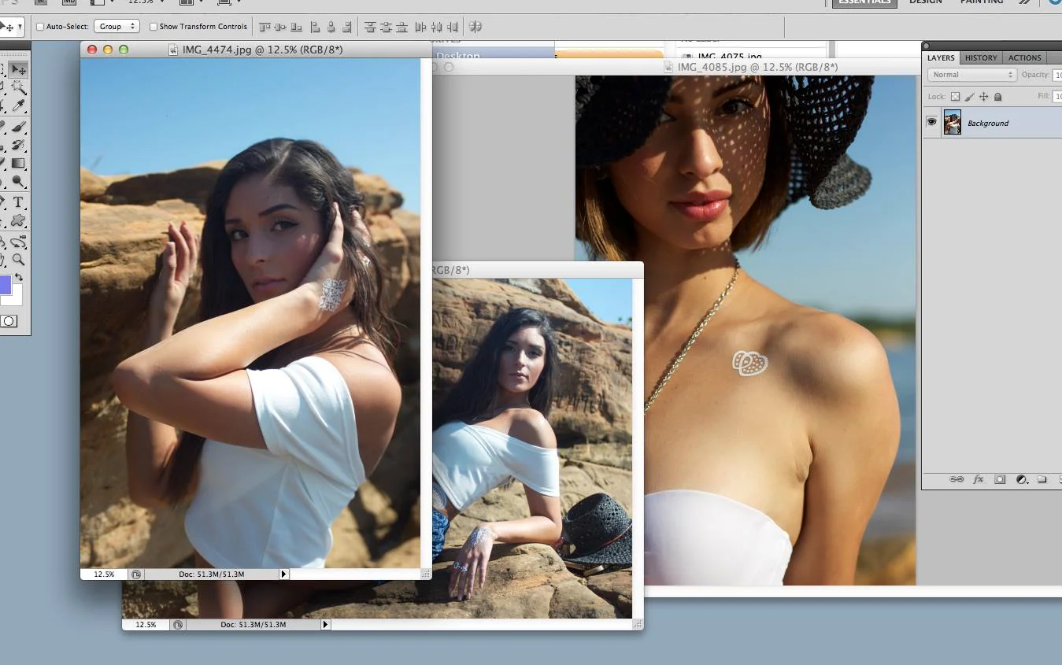Select the 3D Rotate Camera tool

click(18, 241)
